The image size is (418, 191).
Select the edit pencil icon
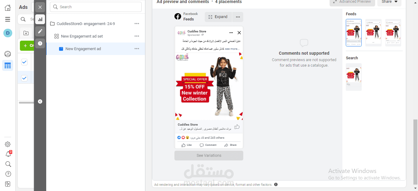(40, 31)
